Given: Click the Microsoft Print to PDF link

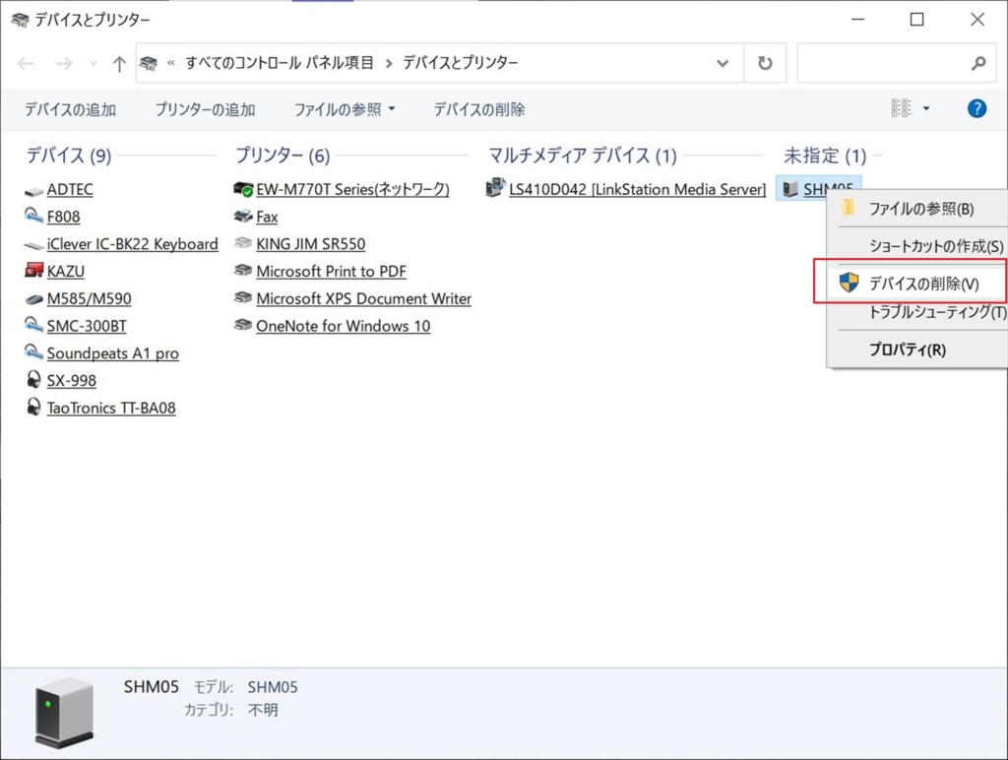Looking at the screenshot, I should click(x=331, y=271).
